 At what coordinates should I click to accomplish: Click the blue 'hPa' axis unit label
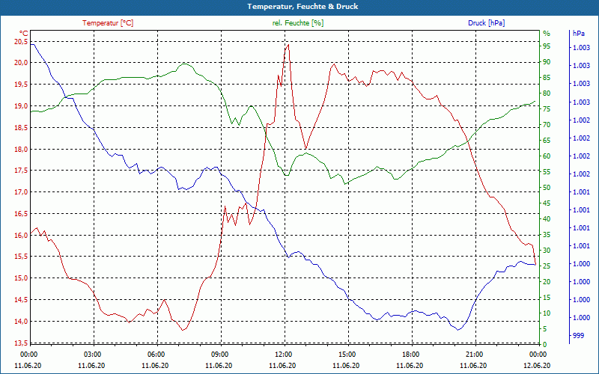click(x=578, y=33)
